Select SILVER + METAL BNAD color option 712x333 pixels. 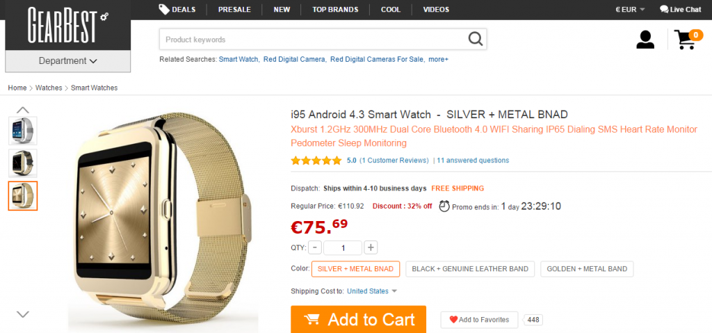coord(355,269)
